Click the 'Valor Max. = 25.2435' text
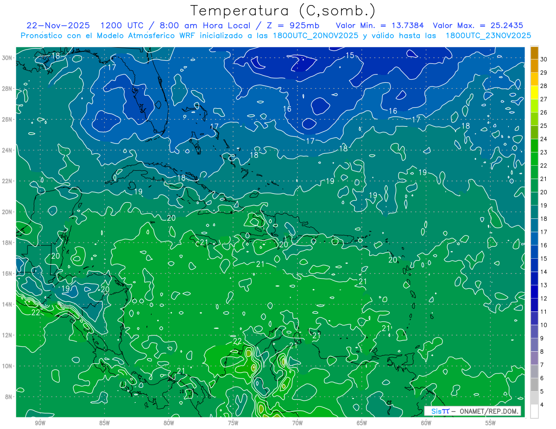The height and width of the screenshot is (429, 556). (x=478, y=25)
